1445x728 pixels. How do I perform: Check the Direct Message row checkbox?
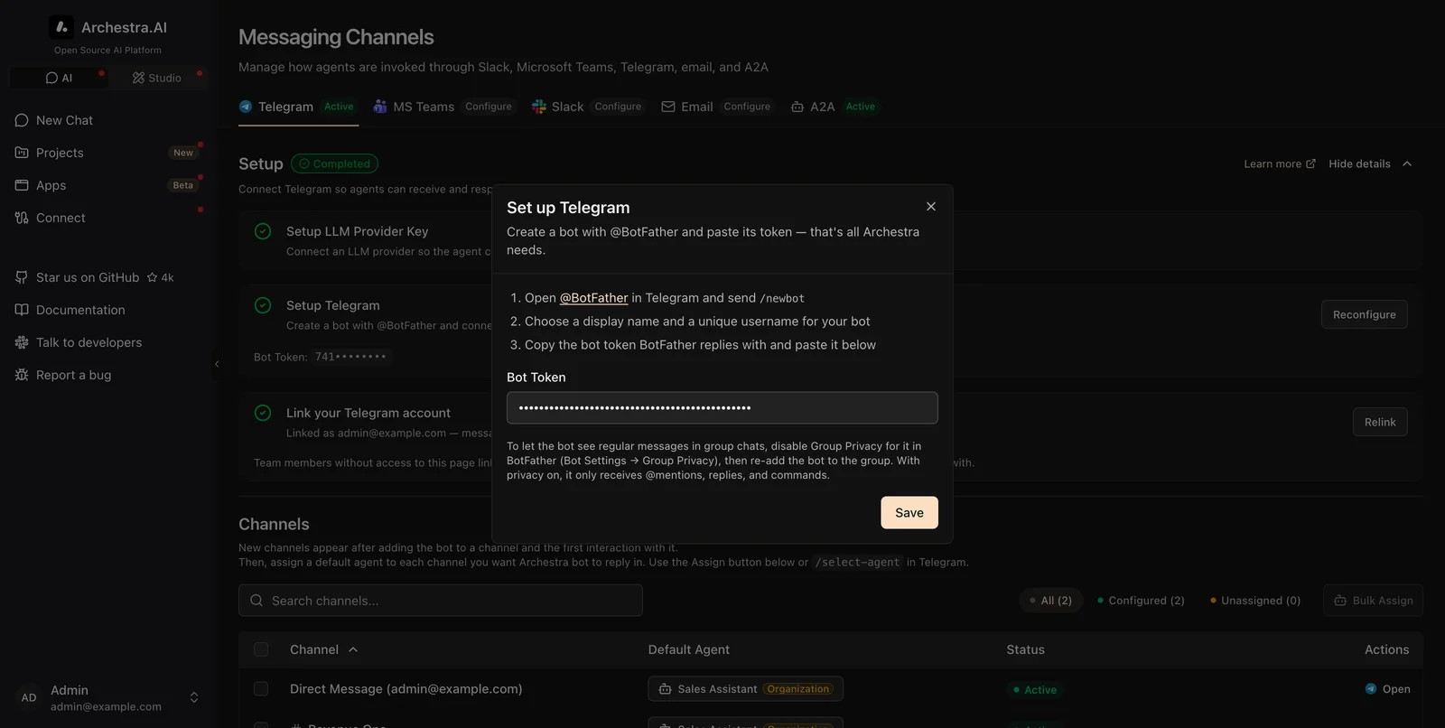click(261, 689)
